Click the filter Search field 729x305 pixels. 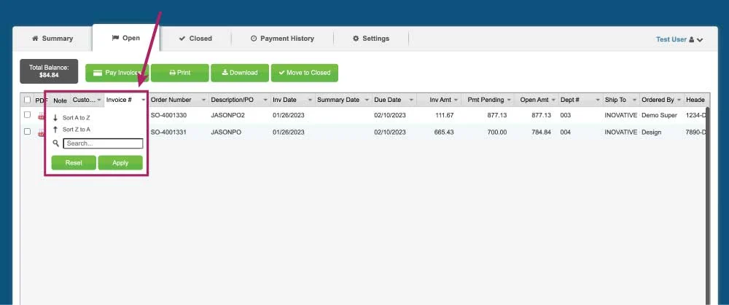click(x=103, y=143)
